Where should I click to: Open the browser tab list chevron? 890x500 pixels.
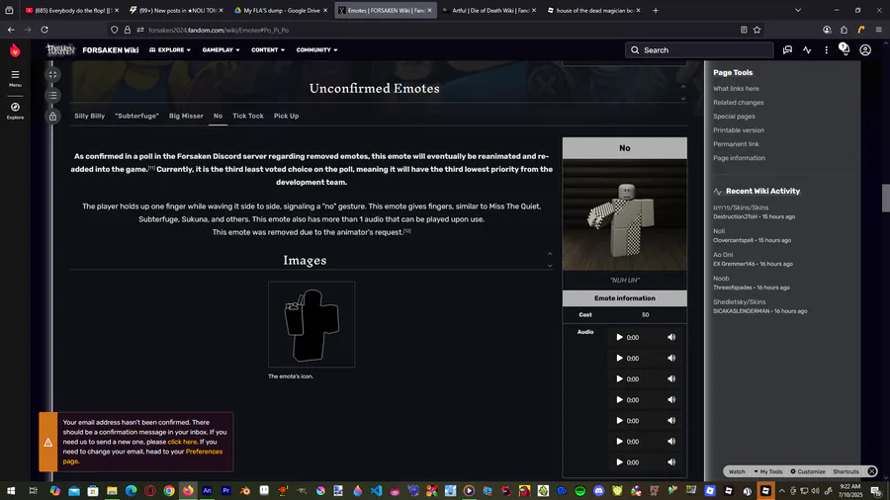(x=797, y=10)
